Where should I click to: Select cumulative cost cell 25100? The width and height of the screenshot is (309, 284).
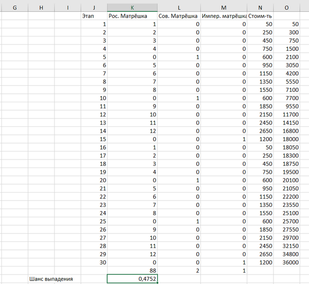pos(287,213)
